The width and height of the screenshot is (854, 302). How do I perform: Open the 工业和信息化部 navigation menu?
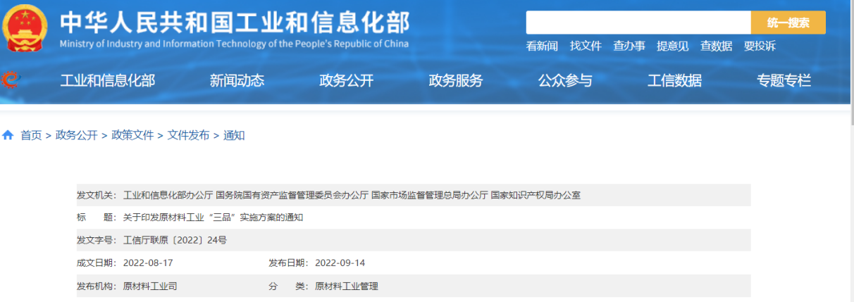click(x=107, y=80)
